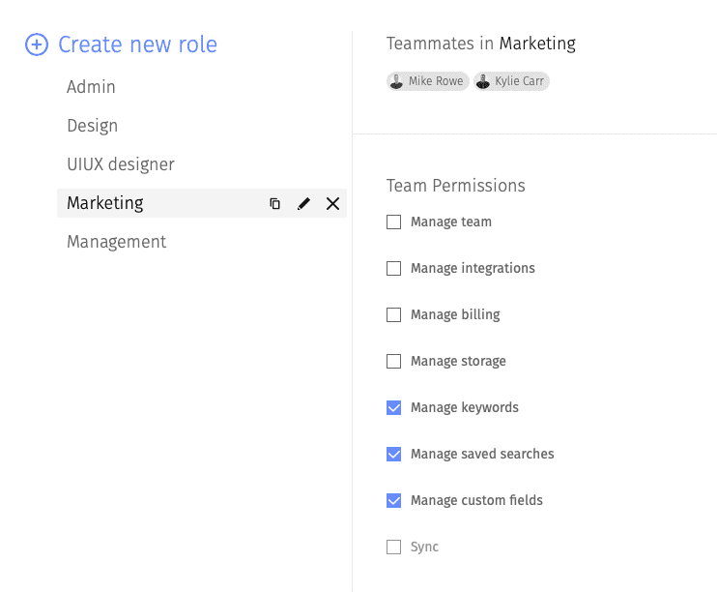Select the Admin role
This screenshot has height=592, width=717.
click(x=91, y=87)
